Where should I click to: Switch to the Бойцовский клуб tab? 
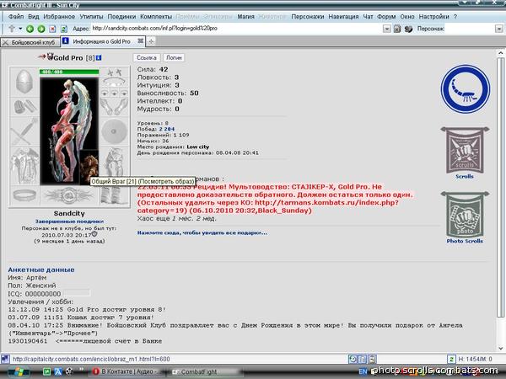pos(30,42)
